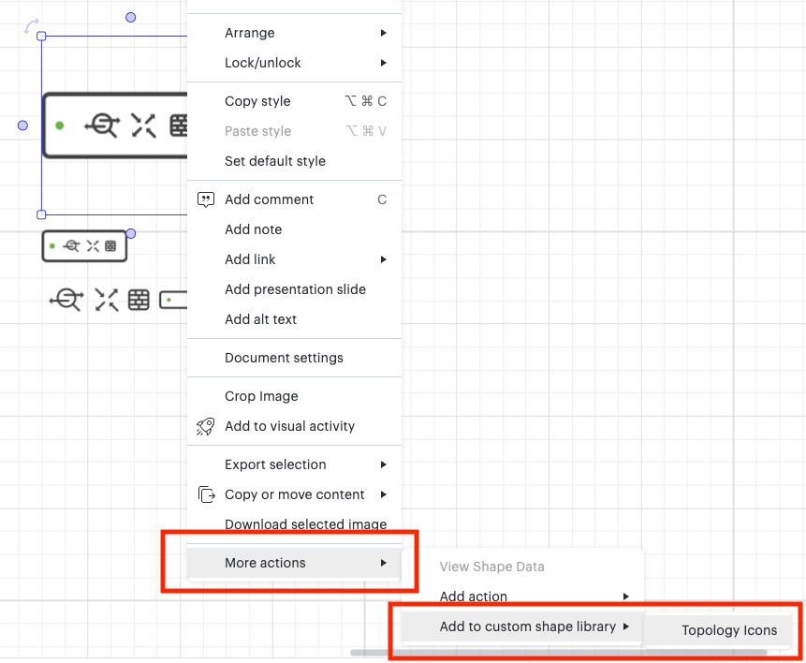Click the Lock/unlock submenu arrow
Screen dimensions: 806x663
pyautogui.click(x=383, y=63)
